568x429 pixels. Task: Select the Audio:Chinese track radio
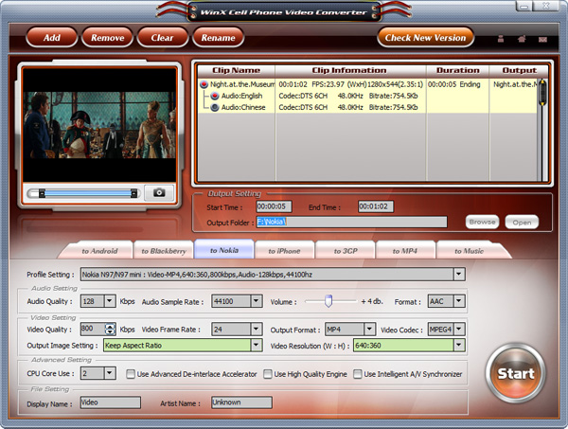click(215, 108)
